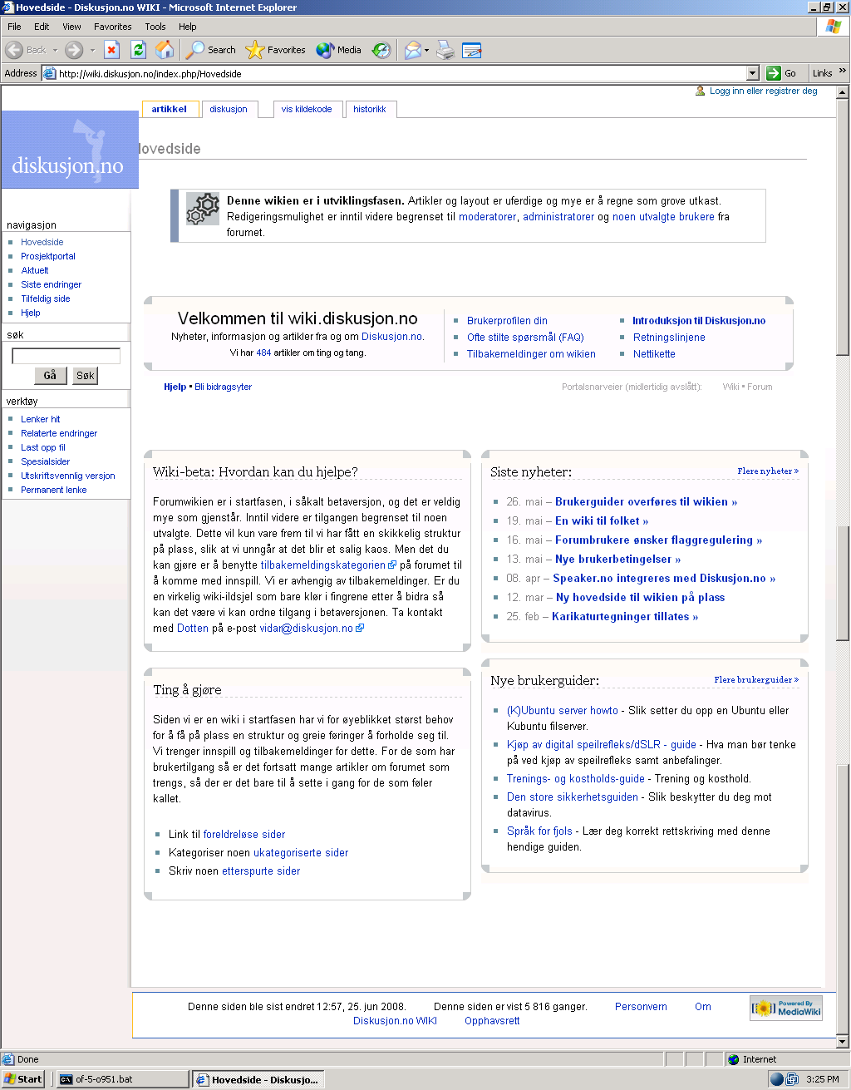The height and width of the screenshot is (1090, 851).
Task: Open the vis kildekode tab
Action: click(x=307, y=109)
